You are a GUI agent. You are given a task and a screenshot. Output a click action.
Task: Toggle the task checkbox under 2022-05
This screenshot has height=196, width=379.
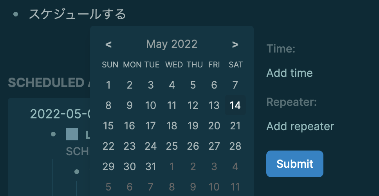pos(72,134)
